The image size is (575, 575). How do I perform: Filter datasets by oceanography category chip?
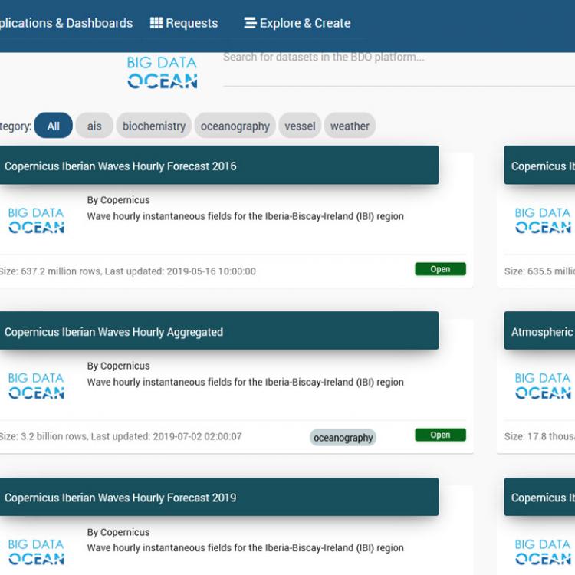[x=235, y=126]
